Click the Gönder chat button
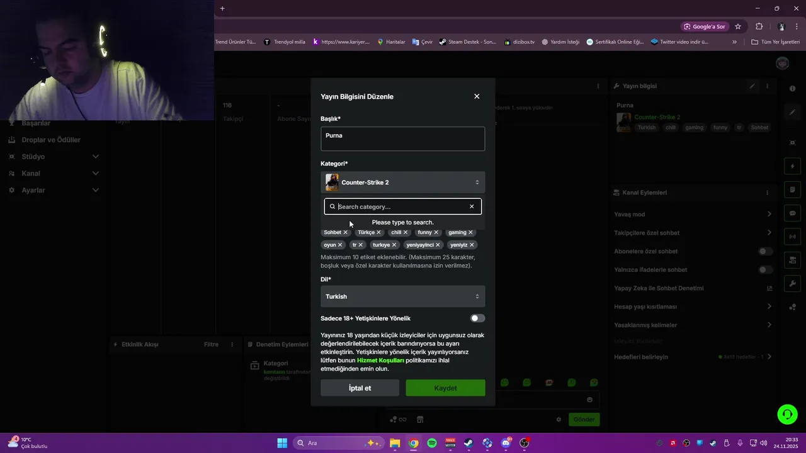The height and width of the screenshot is (453, 806). tap(584, 420)
